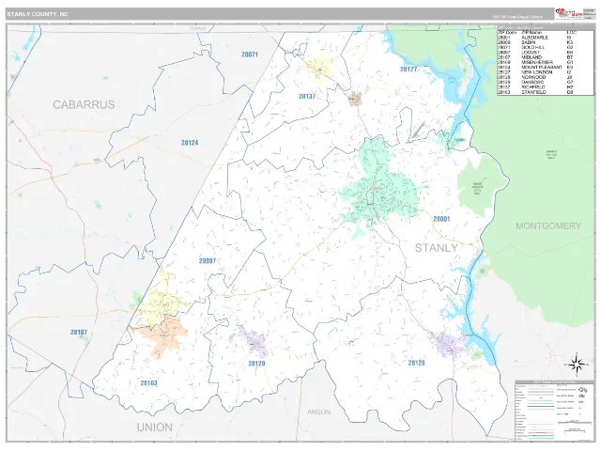The height and width of the screenshot is (451, 601).
Task: Click the CABARRUS county label
Action: click(84, 104)
